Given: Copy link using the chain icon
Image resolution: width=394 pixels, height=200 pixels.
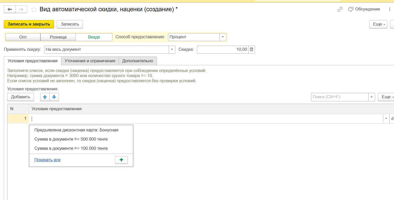Looking at the screenshot, I should point(340,9).
